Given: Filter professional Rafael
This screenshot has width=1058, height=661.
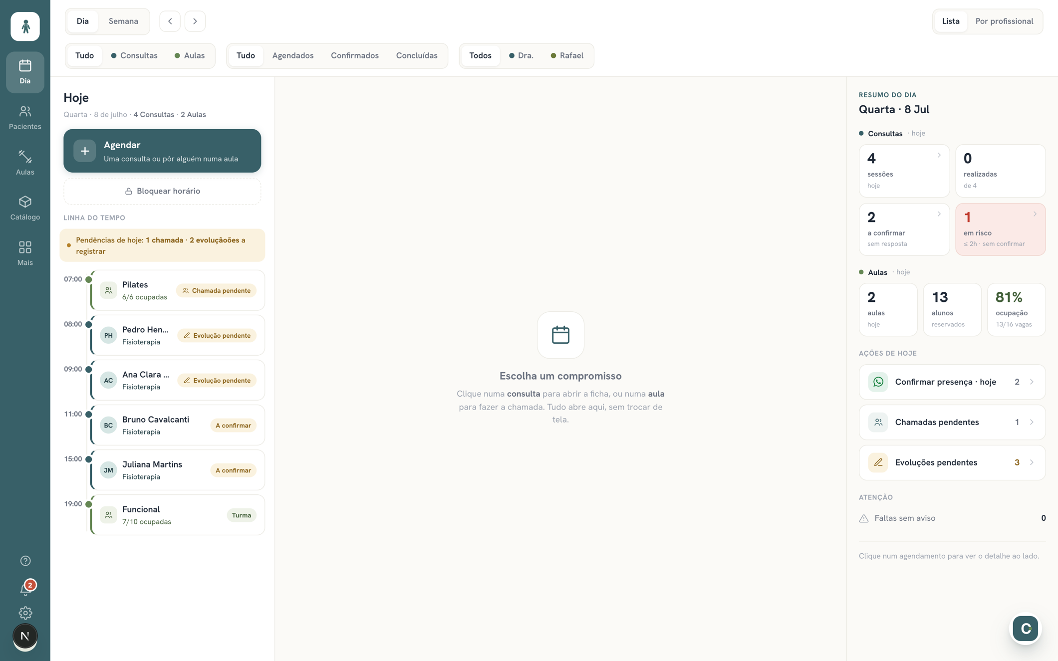Looking at the screenshot, I should [567, 56].
